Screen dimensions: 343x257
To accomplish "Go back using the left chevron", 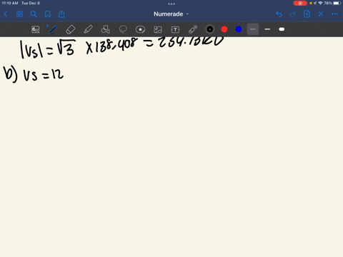I will point(6,14).
